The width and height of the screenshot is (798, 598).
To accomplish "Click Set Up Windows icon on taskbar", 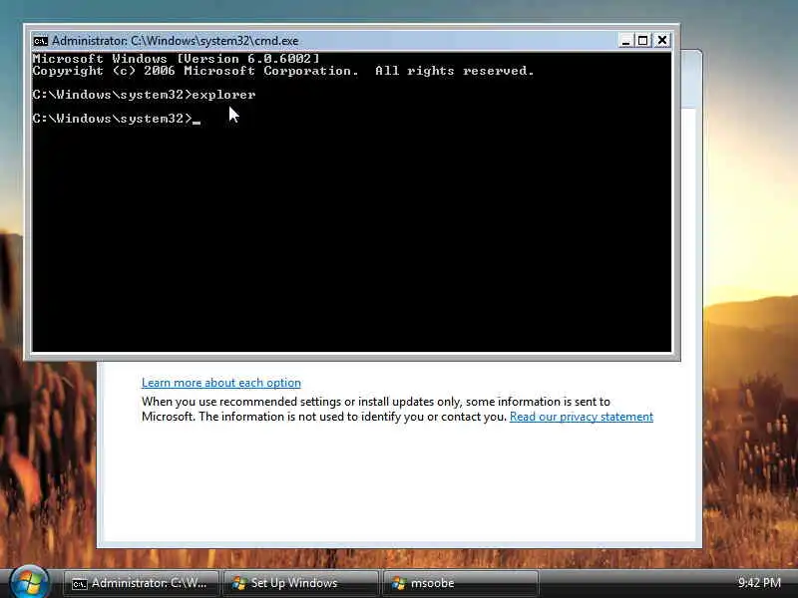I will point(239,583).
